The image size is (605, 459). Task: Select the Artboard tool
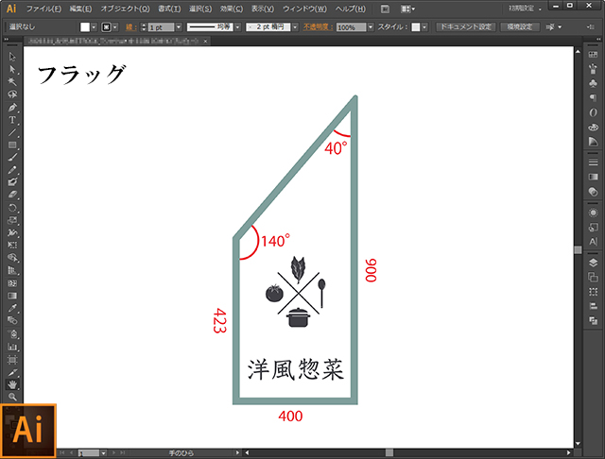(x=12, y=360)
